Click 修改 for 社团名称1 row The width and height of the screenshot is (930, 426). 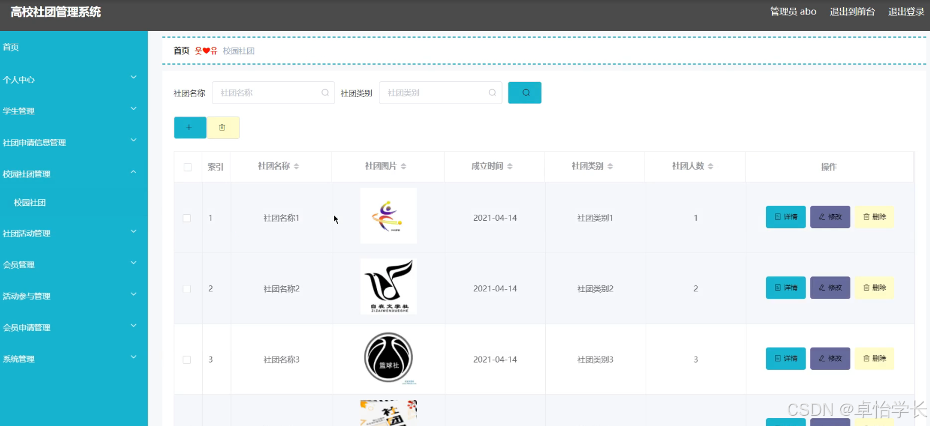(830, 217)
